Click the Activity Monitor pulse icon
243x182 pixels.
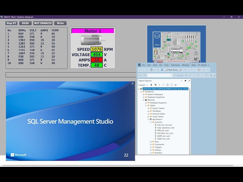point(175,85)
